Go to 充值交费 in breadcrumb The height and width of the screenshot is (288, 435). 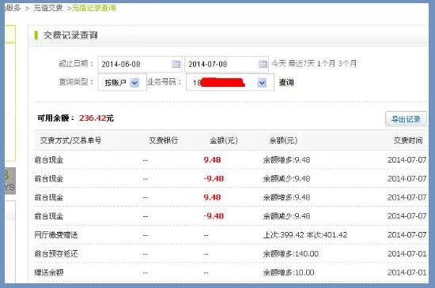pos(48,8)
